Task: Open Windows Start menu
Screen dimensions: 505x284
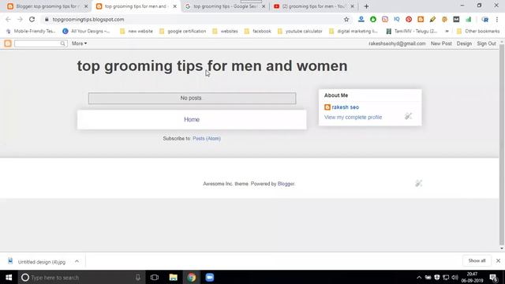Action: point(9,277)
